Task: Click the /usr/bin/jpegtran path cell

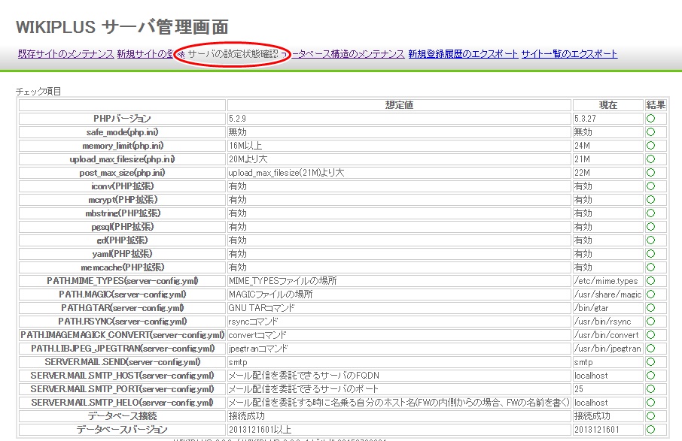Action: pyautogui.click(x=607, y=349)
